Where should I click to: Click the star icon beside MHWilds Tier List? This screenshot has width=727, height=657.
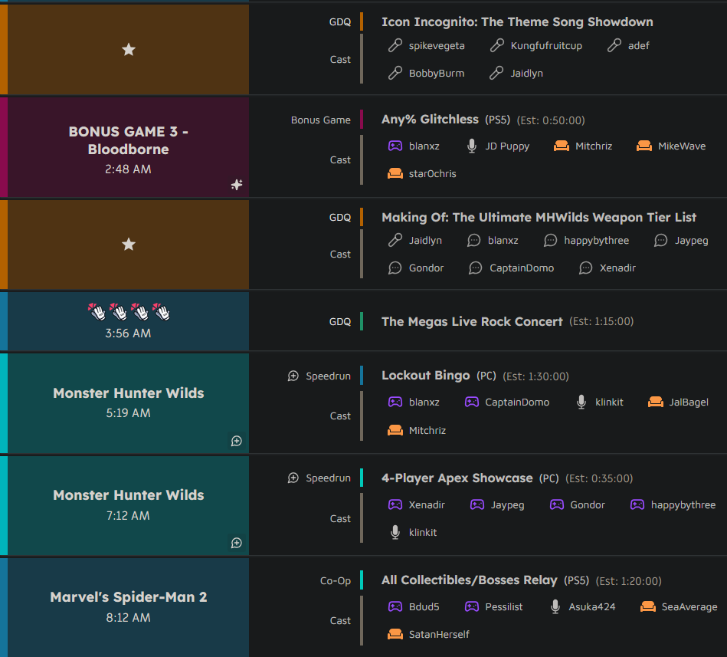pyautogui.click(x=129, y=244)
